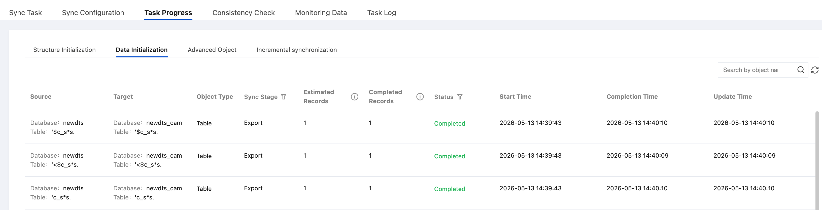Select the Data Initialization sub-tab
822x210 pixels.
pyautogui.click(x=142, y=50)
